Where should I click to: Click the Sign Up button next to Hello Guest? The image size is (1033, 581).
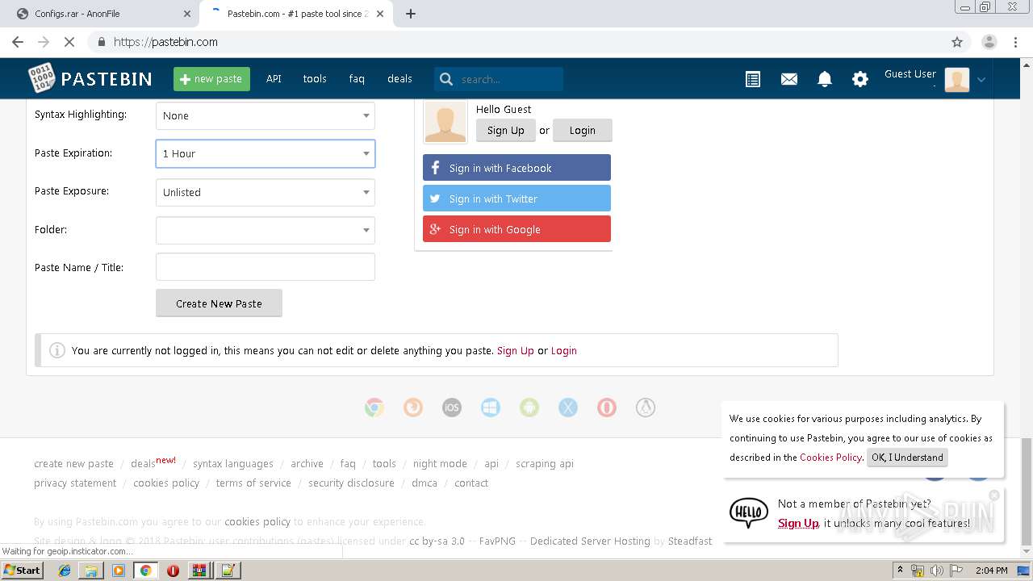click(x=506, y=130)
